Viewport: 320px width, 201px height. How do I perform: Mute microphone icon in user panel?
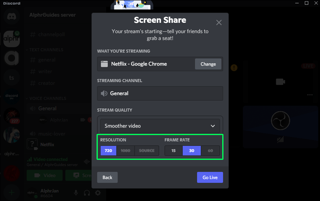(x=76, y=193)
